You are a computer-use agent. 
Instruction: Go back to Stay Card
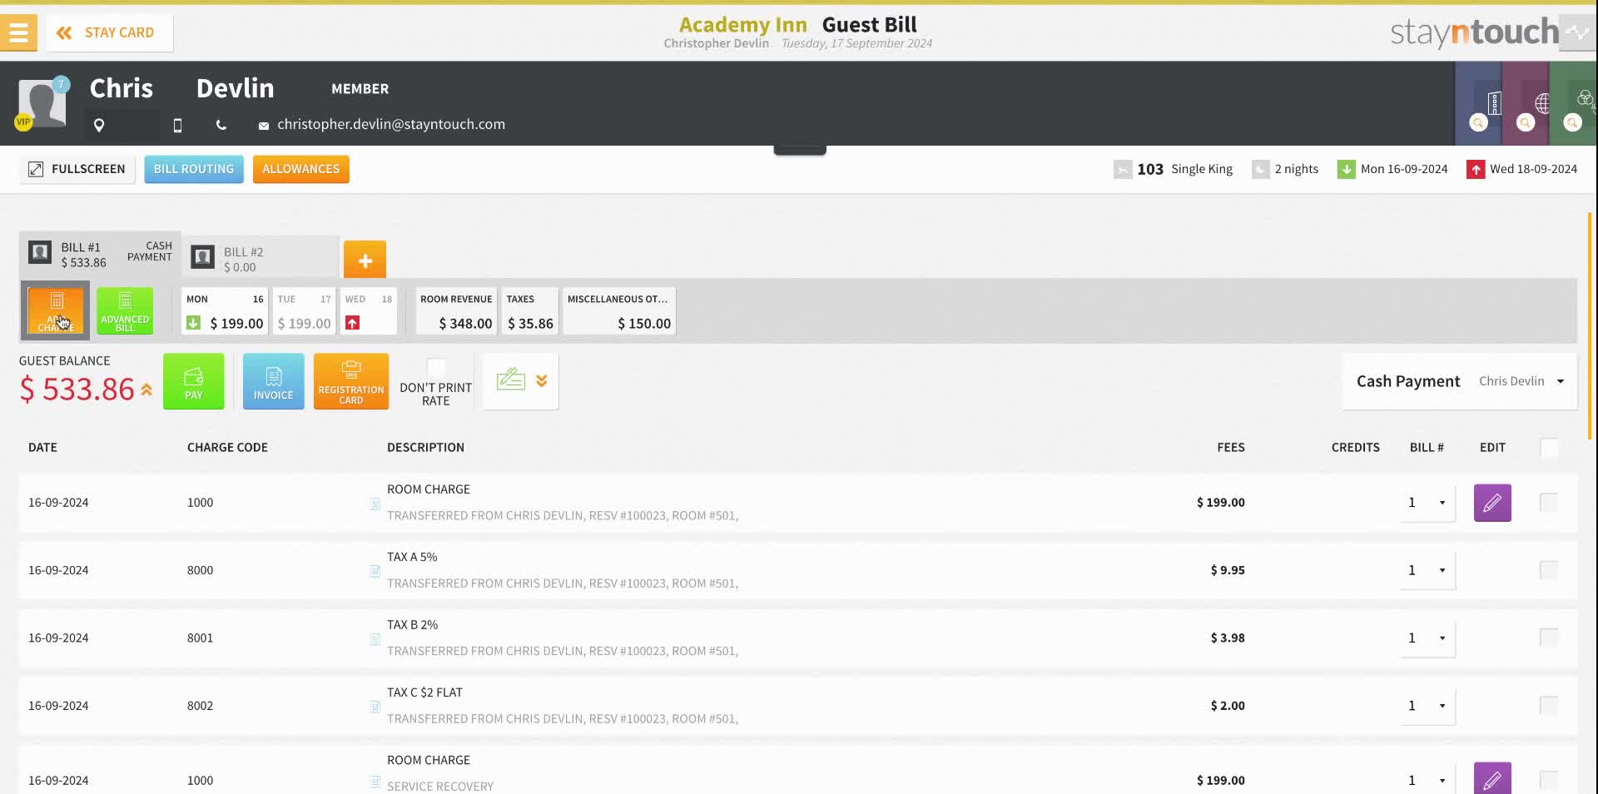point(109,32)
